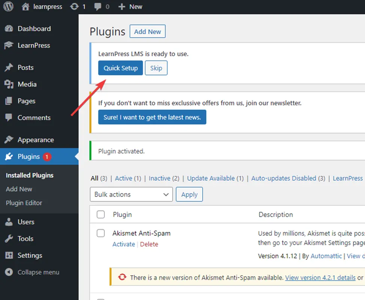
Task: Click the Tools wrench icon
Action: point(9,239)
